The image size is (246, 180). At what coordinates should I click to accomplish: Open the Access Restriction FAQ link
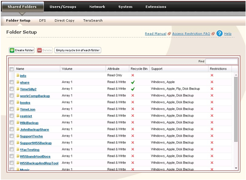coord(191,33)
